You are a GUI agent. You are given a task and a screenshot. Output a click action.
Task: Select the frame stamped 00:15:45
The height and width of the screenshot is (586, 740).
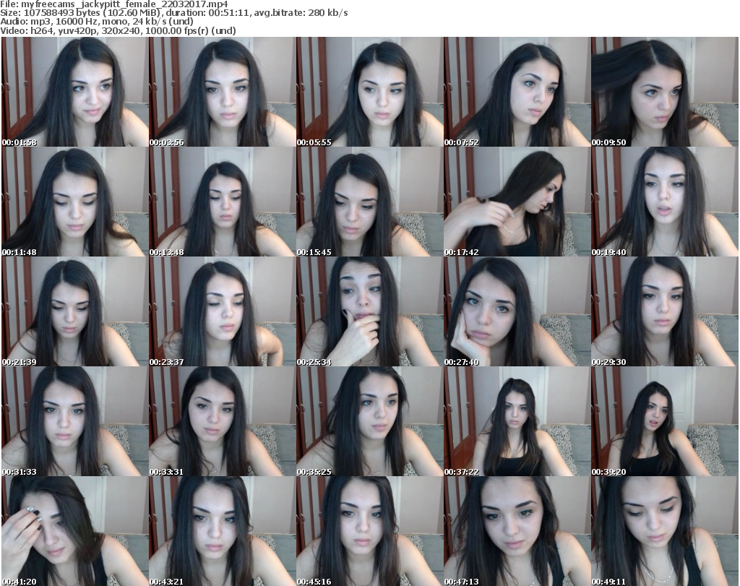tap(369, 202)
